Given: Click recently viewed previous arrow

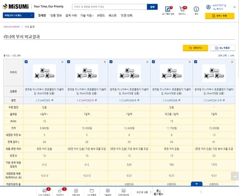Looking at the screenshot, I should 151,192.
